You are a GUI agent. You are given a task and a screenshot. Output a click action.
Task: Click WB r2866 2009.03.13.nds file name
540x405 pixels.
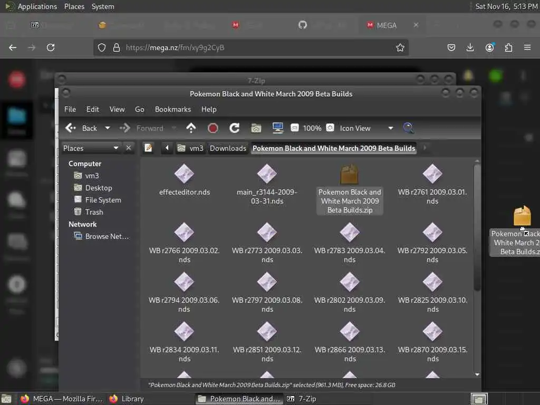[350, 354]
